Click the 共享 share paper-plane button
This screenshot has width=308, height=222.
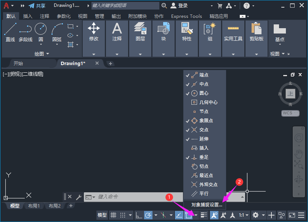pyautogui.click(x=37, y=6)
